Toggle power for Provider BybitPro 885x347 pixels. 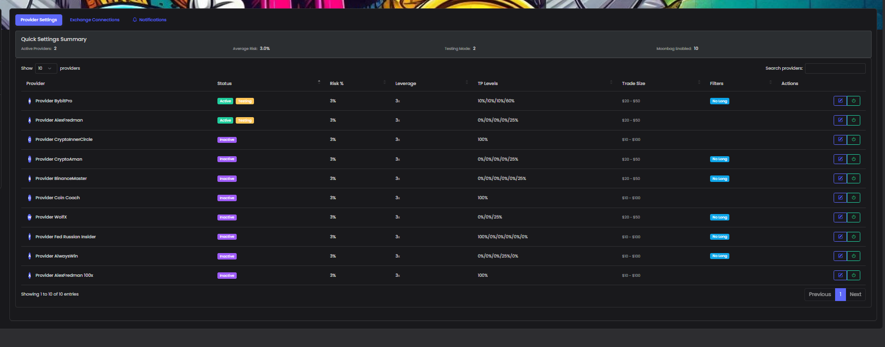pyautogui.click(x=853, y=101)
